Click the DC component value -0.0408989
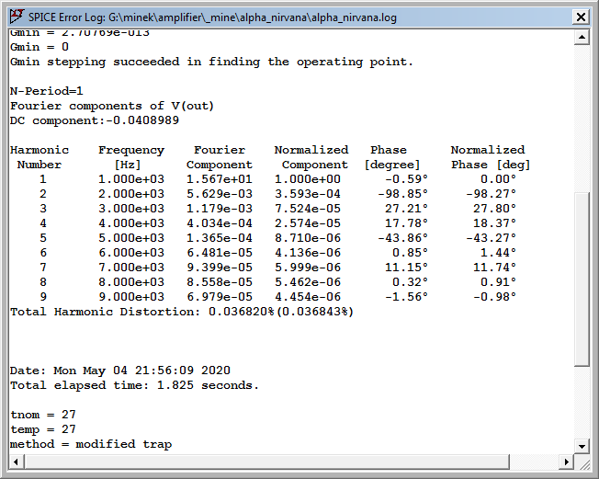Screen dimensions: 599x479 (x=142, y=120)
